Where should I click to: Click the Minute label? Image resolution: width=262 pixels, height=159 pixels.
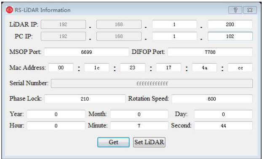98,125
